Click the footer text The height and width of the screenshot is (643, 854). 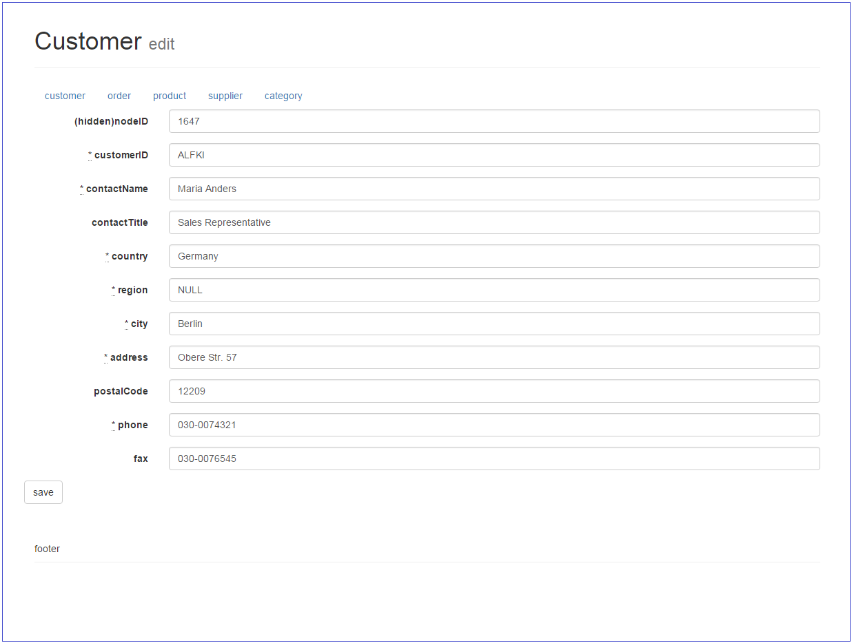tap(47, 549)
